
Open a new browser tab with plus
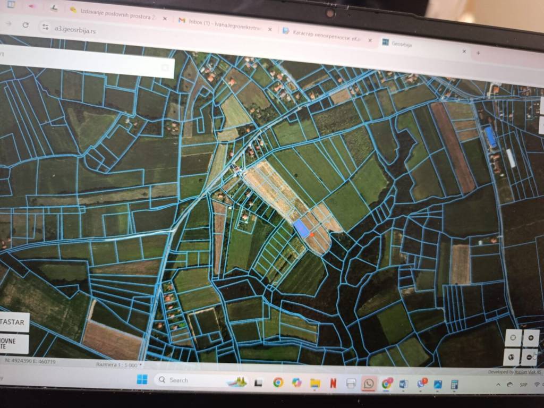point(478,53)
